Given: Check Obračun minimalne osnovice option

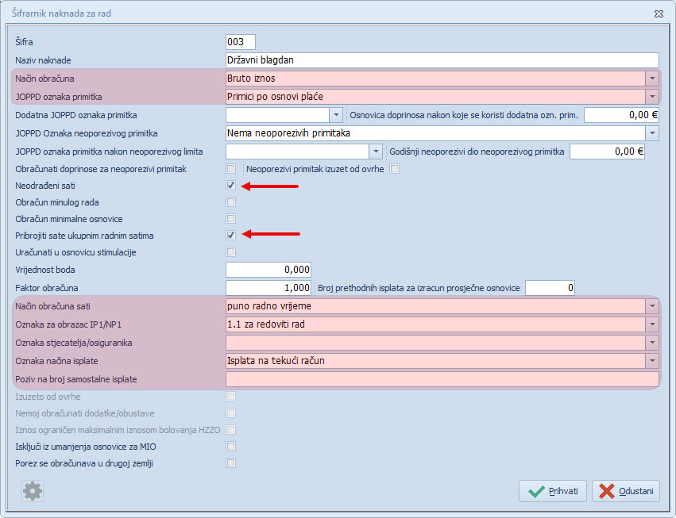Looking at the screenshot, I should (231, 219).
